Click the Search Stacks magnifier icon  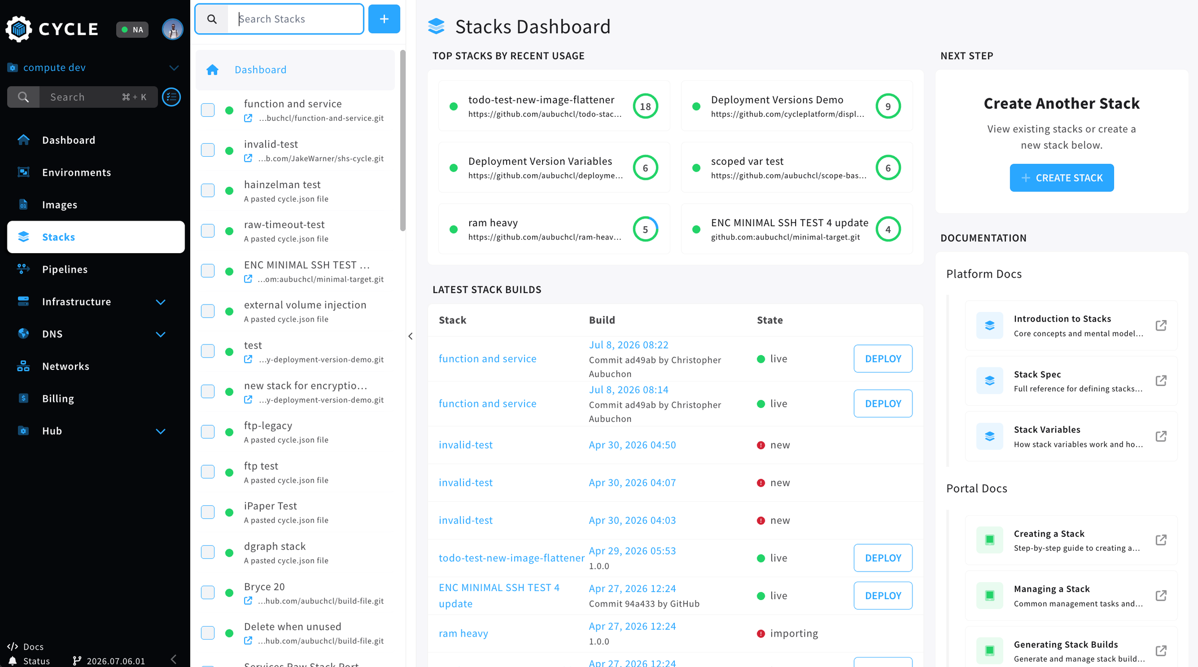click(x=212, y=19)
